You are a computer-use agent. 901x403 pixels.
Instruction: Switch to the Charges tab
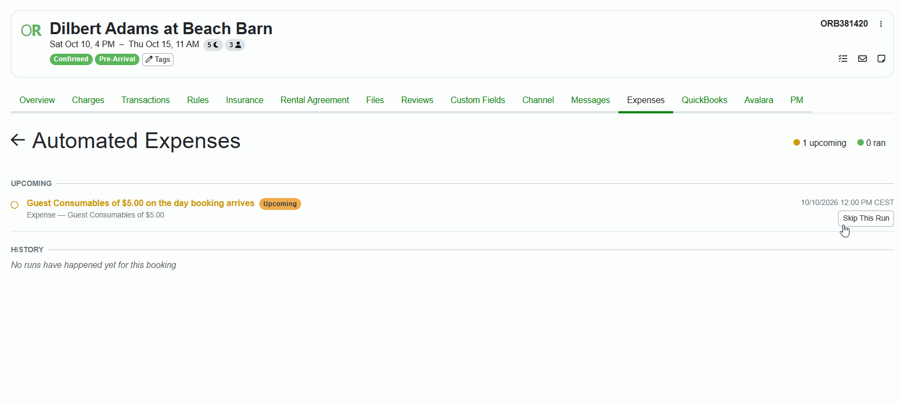(88, 100)
